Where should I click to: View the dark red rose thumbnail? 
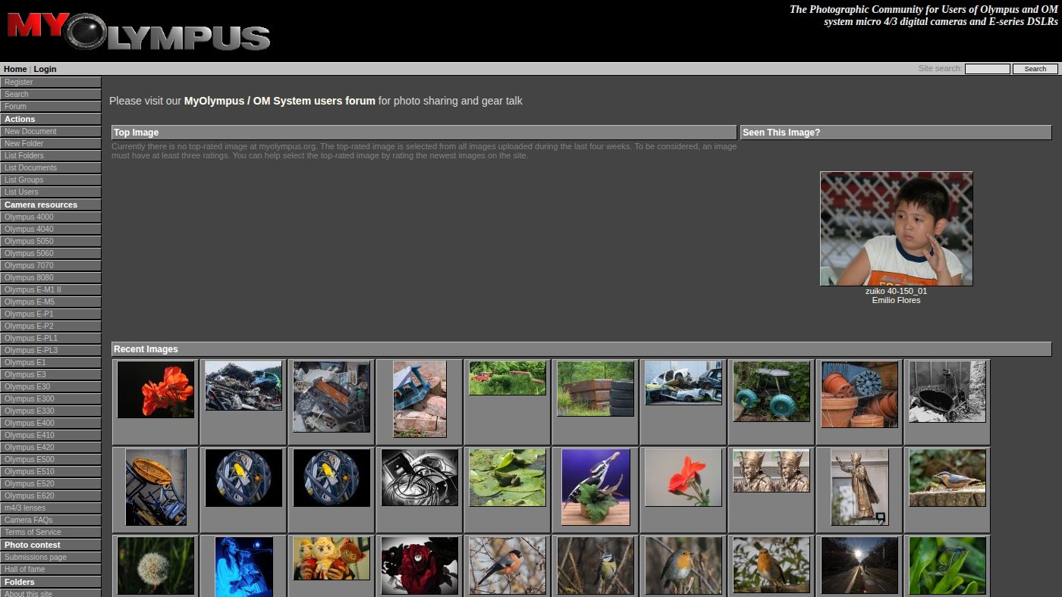coord(419,565)
